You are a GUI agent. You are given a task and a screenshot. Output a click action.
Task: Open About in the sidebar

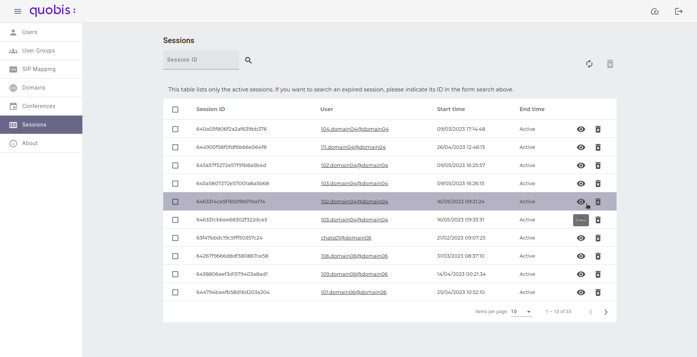coord(41,143)
